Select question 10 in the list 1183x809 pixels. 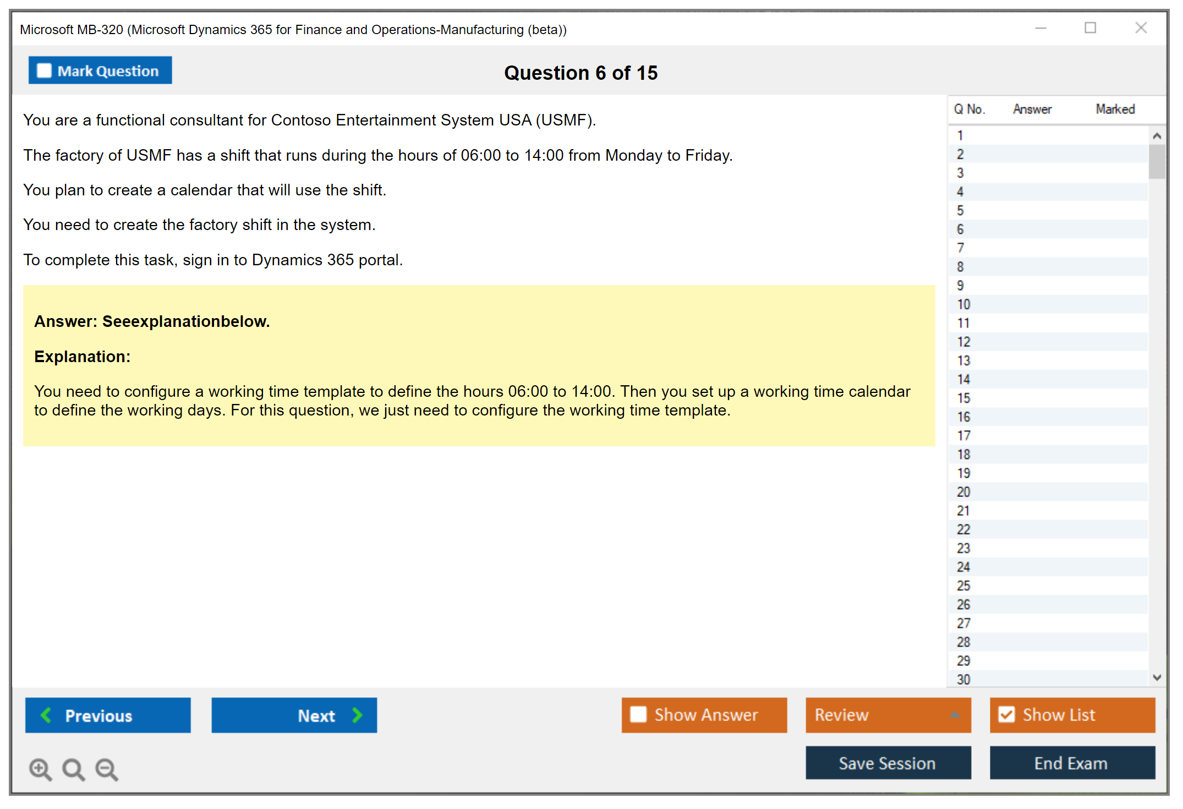click(963, 304)
